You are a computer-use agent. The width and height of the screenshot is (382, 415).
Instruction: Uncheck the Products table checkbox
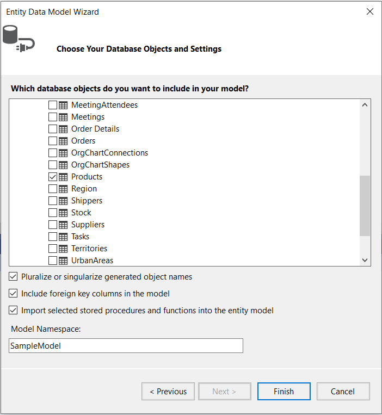coord(53,177)
